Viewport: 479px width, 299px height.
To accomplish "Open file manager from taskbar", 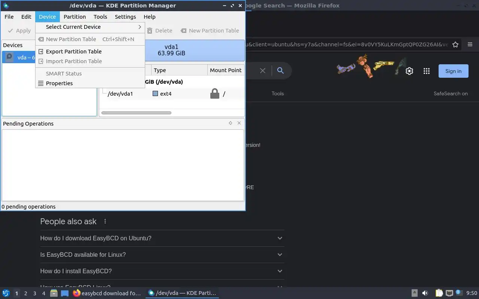I will click(x=54, y=293).
